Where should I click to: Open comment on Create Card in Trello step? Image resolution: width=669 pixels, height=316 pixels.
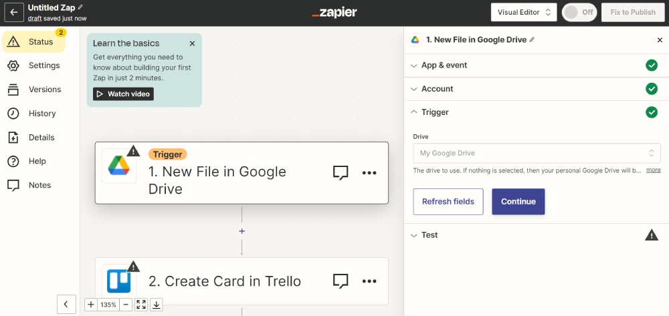(x=341, y=281)
